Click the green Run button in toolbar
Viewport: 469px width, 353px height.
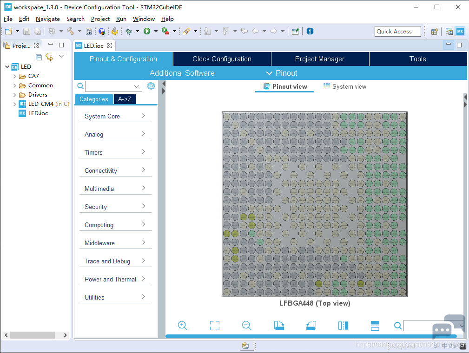pyautogui.click(x=147, y=31)
